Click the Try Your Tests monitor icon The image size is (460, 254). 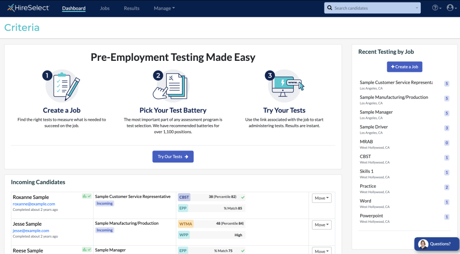284,86
